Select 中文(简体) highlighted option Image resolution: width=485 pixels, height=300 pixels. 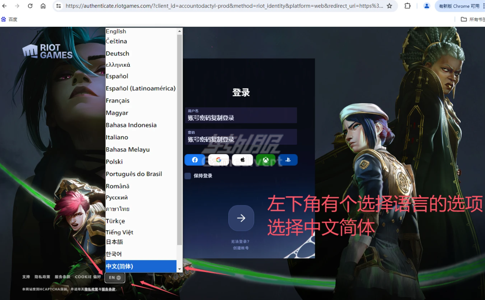(141, 266)
